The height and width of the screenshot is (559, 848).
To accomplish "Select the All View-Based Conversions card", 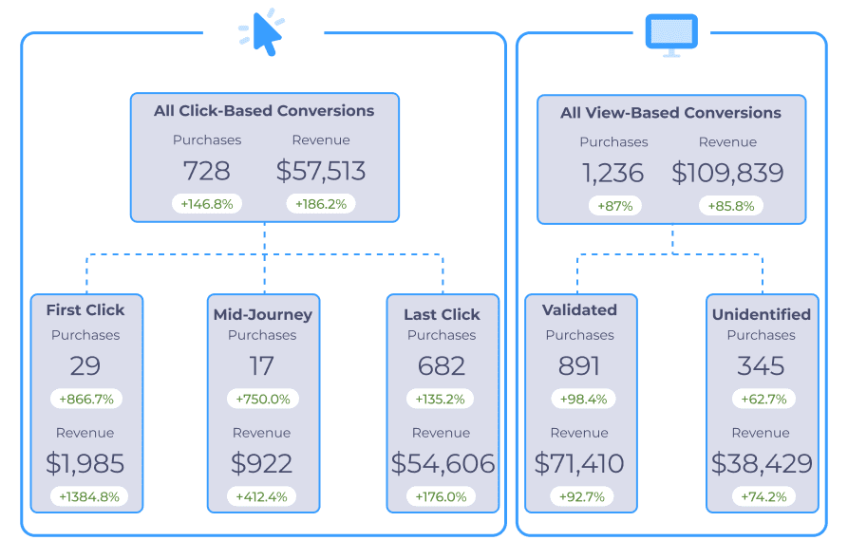I will (x=670, y=158).
